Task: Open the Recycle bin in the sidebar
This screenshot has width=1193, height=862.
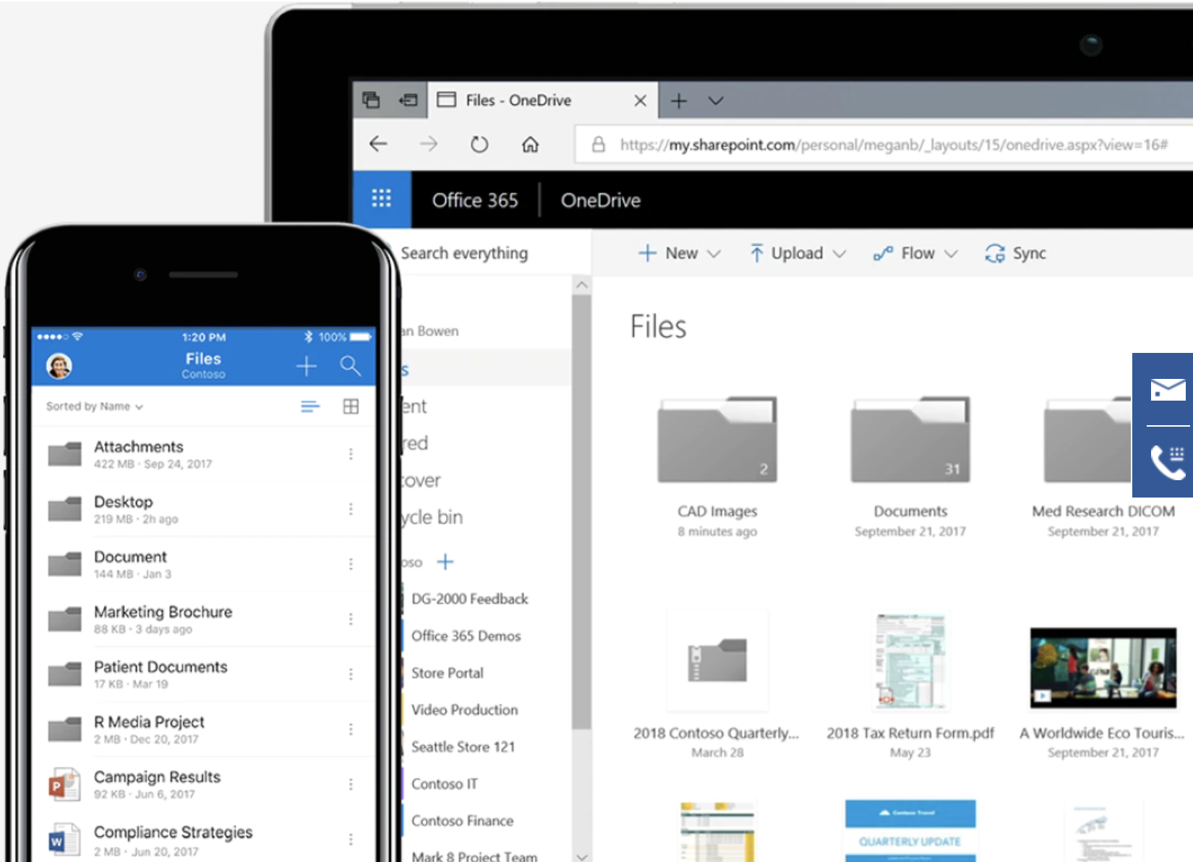Action: (432, 517)
